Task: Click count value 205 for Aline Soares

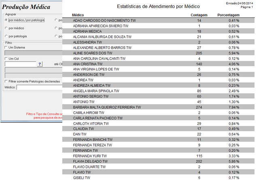Action: 199,53
